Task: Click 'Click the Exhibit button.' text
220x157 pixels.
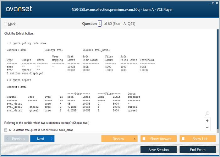Action: point(19,34)
